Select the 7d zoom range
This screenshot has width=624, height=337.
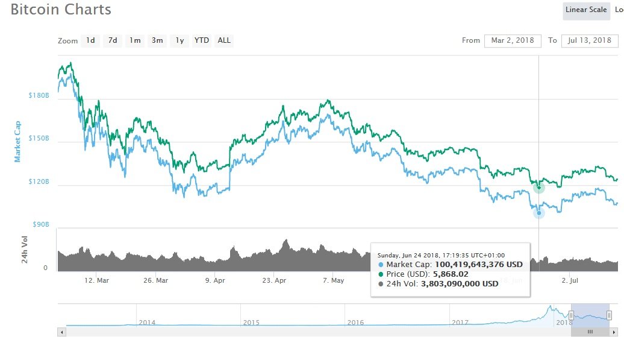113,40
